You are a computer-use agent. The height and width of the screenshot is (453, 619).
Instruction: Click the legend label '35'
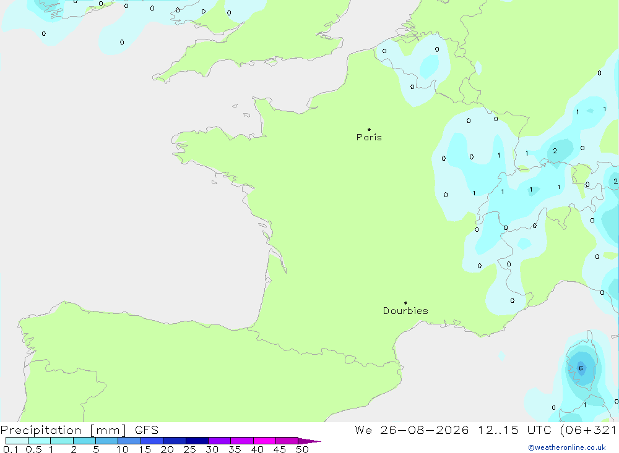click(235, 449)
